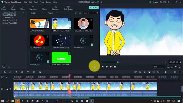Open the Help menu

(55, 2)
